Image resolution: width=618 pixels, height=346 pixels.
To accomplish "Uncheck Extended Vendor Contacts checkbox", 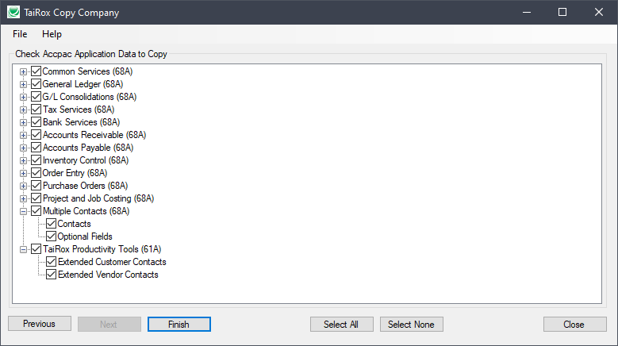I will click(52, 275).
